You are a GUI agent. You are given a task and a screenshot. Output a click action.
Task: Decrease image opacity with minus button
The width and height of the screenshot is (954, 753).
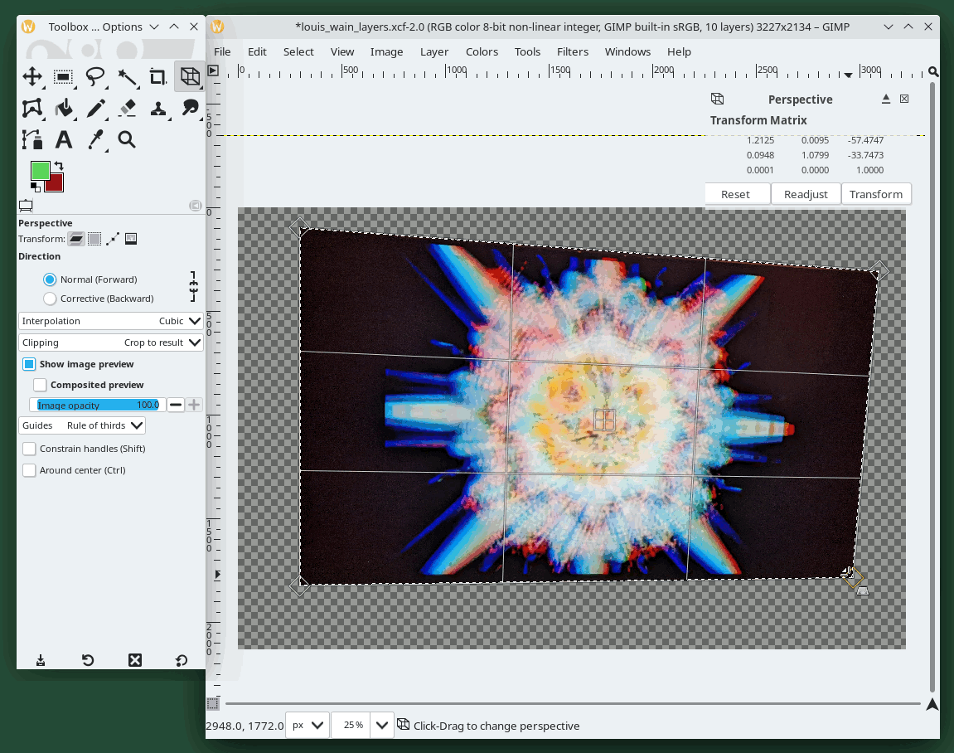click(176, 405)
